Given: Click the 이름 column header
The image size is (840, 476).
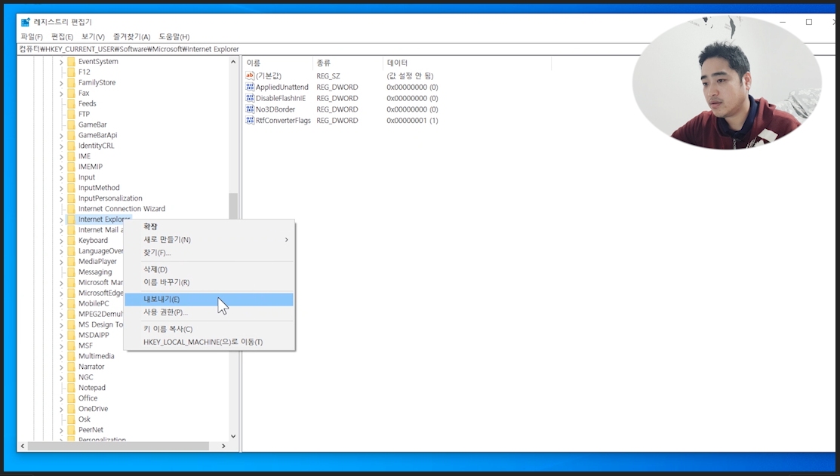Looking at the screenshot, I should click(278, 63).
